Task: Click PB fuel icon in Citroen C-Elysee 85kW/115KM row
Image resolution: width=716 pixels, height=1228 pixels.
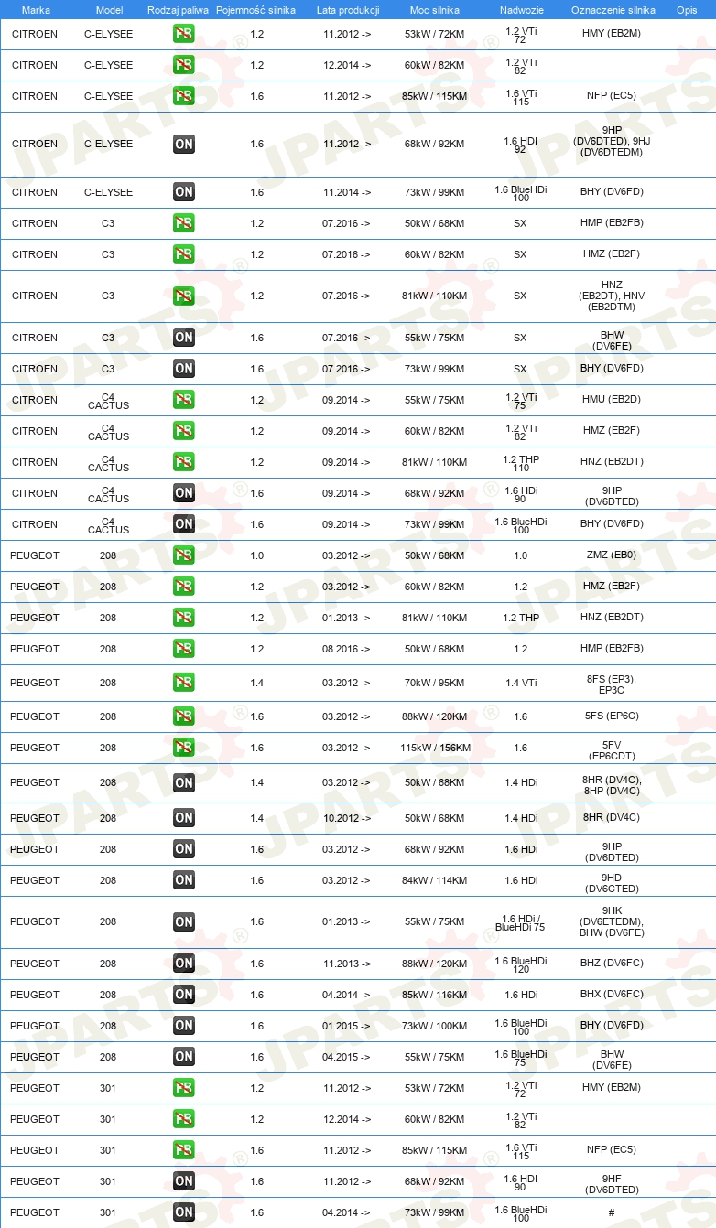Action: click(184, 96)
